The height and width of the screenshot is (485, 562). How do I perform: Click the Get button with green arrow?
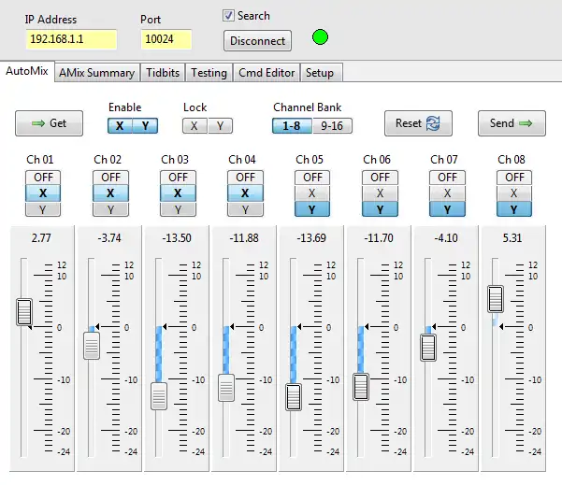point(49,123)
